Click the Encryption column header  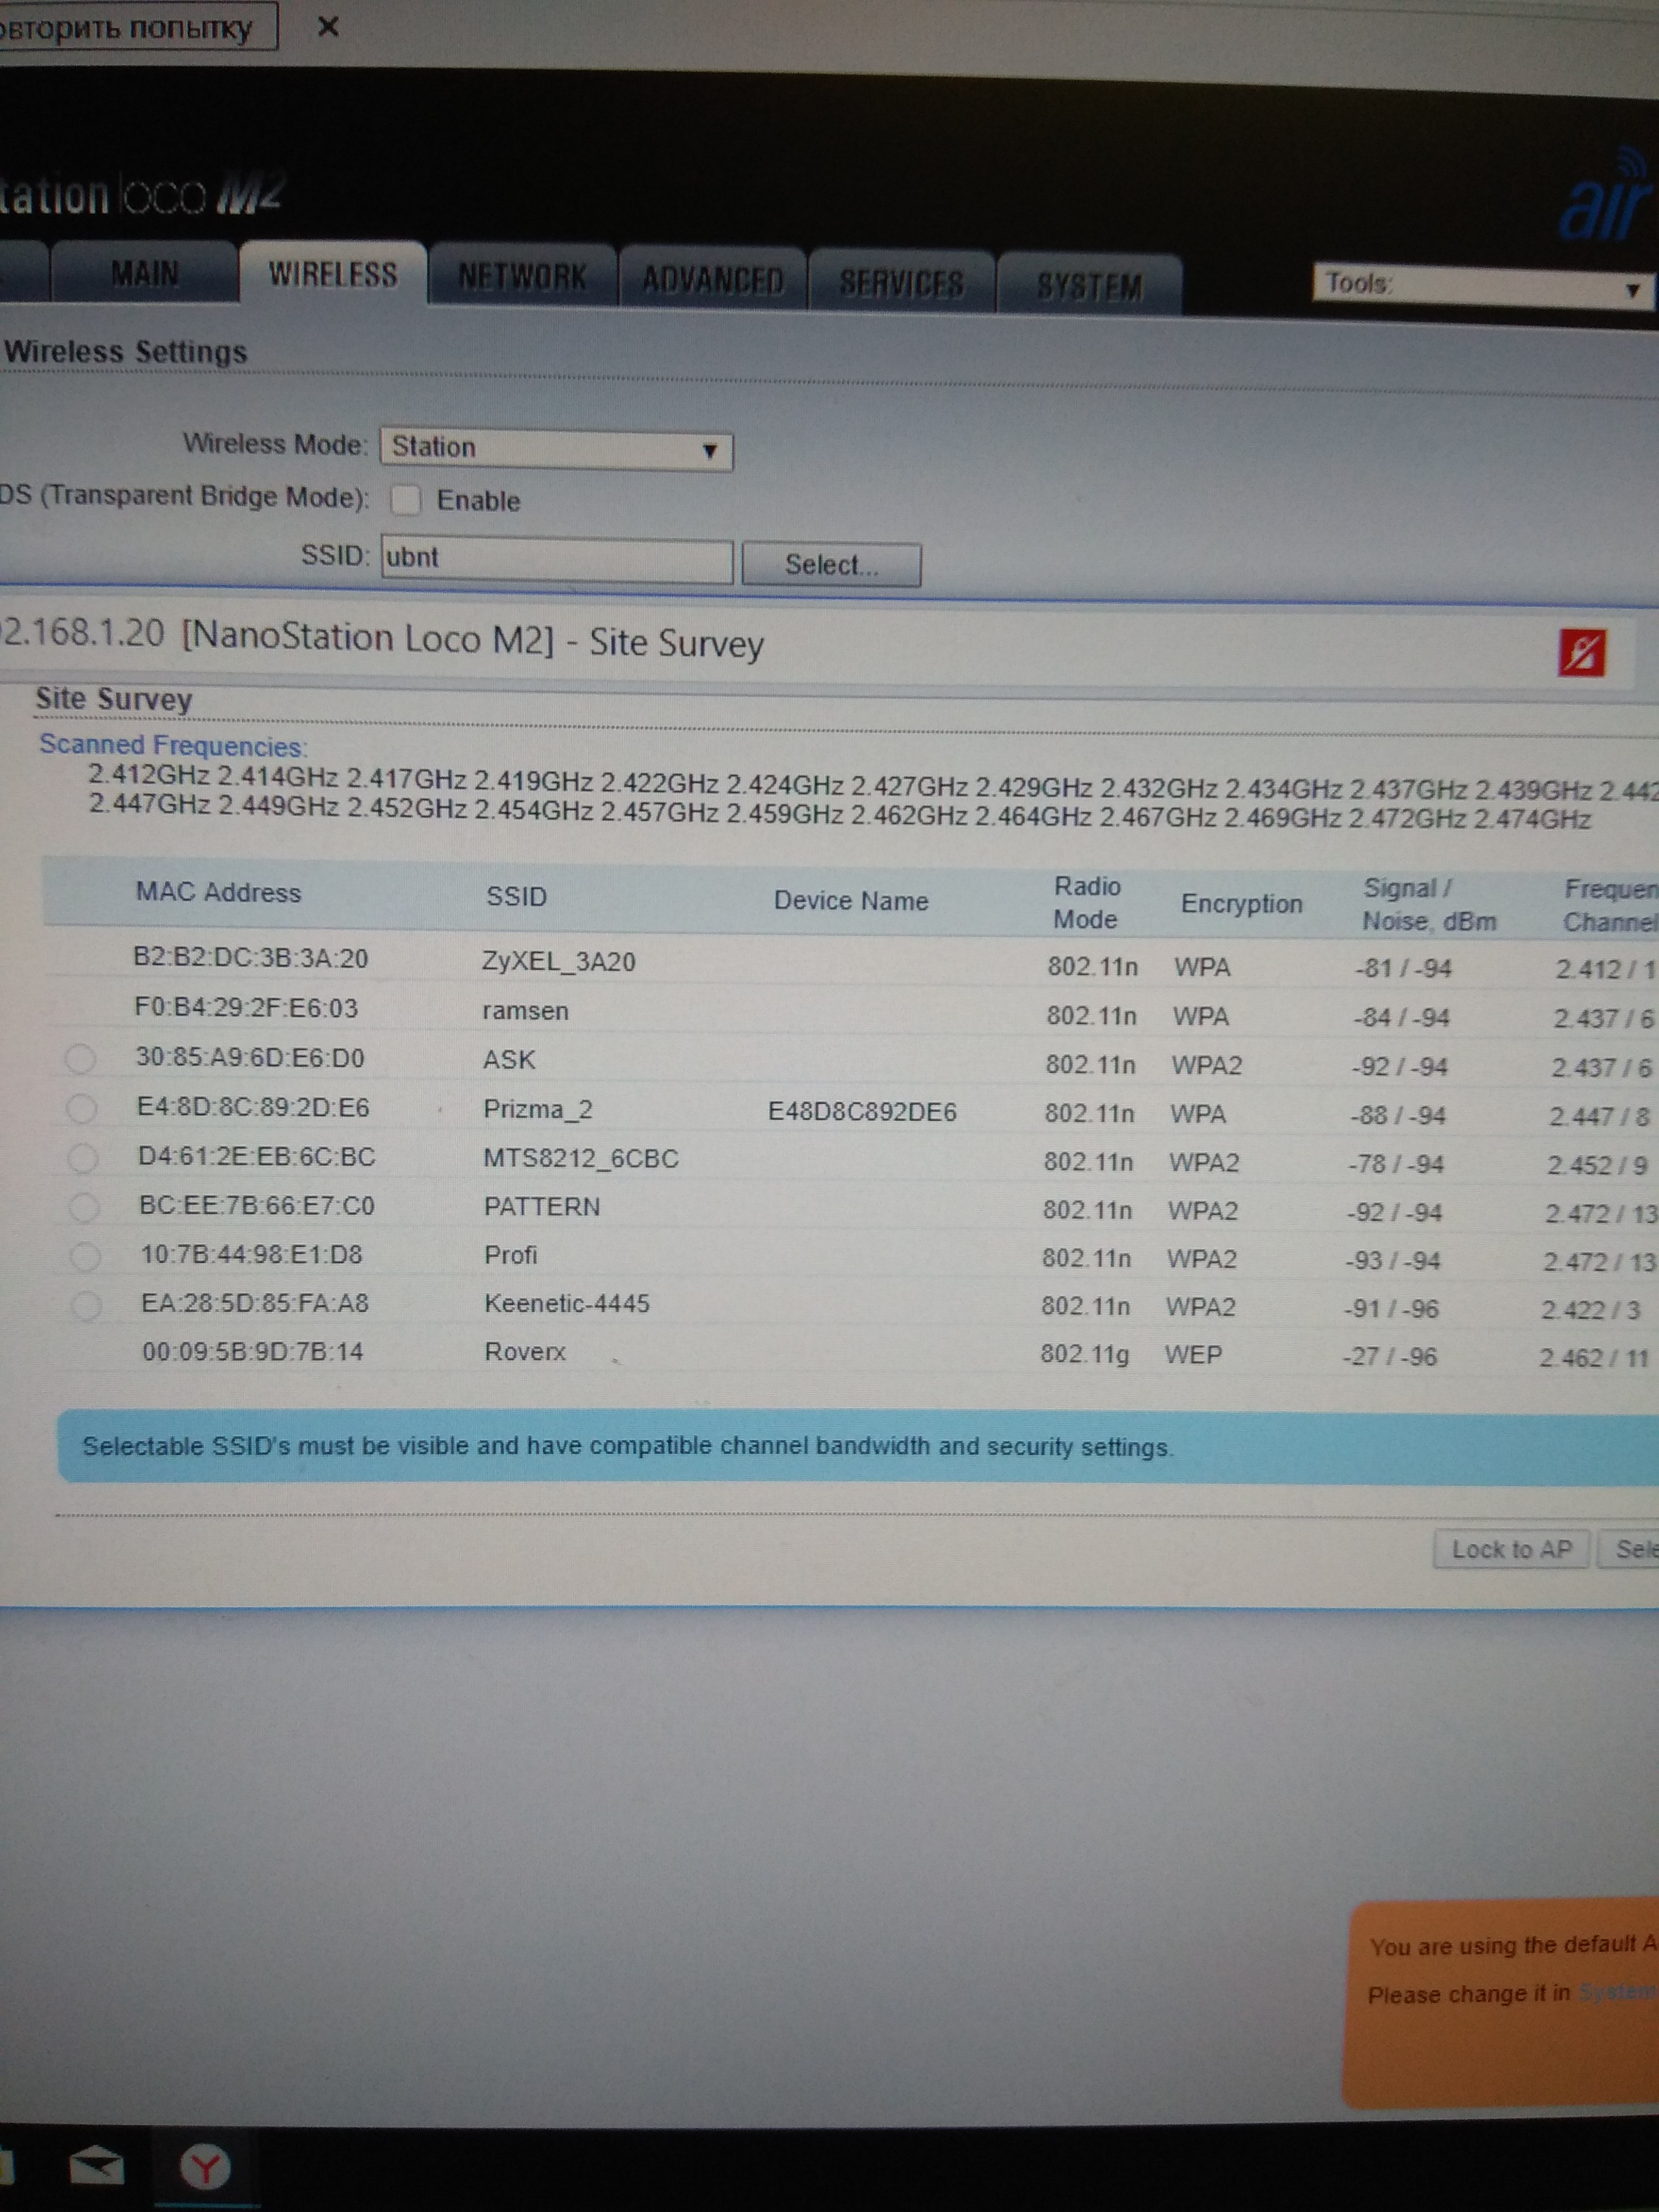tap(1241, 904)
